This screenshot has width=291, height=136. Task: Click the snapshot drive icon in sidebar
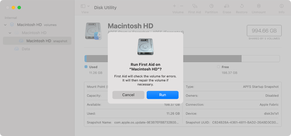(21, 41)
